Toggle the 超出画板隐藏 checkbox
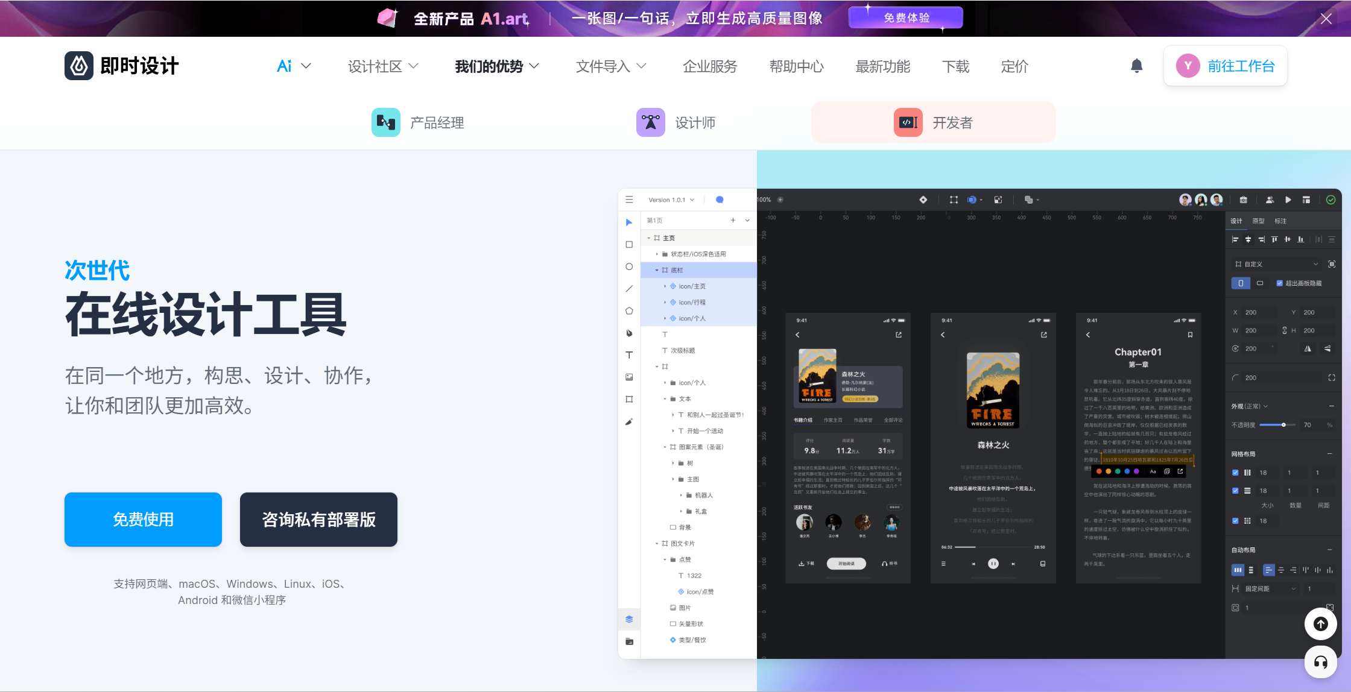Viewport: 1351px width, 692px height. pyautogui.click(x=1279, y=283)
